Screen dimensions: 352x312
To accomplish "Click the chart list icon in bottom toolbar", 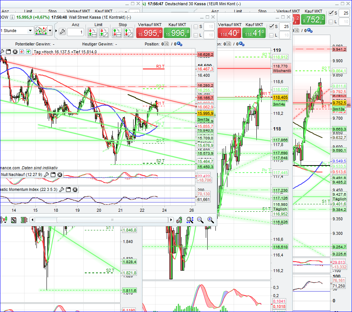I will (x=14, y=220).
